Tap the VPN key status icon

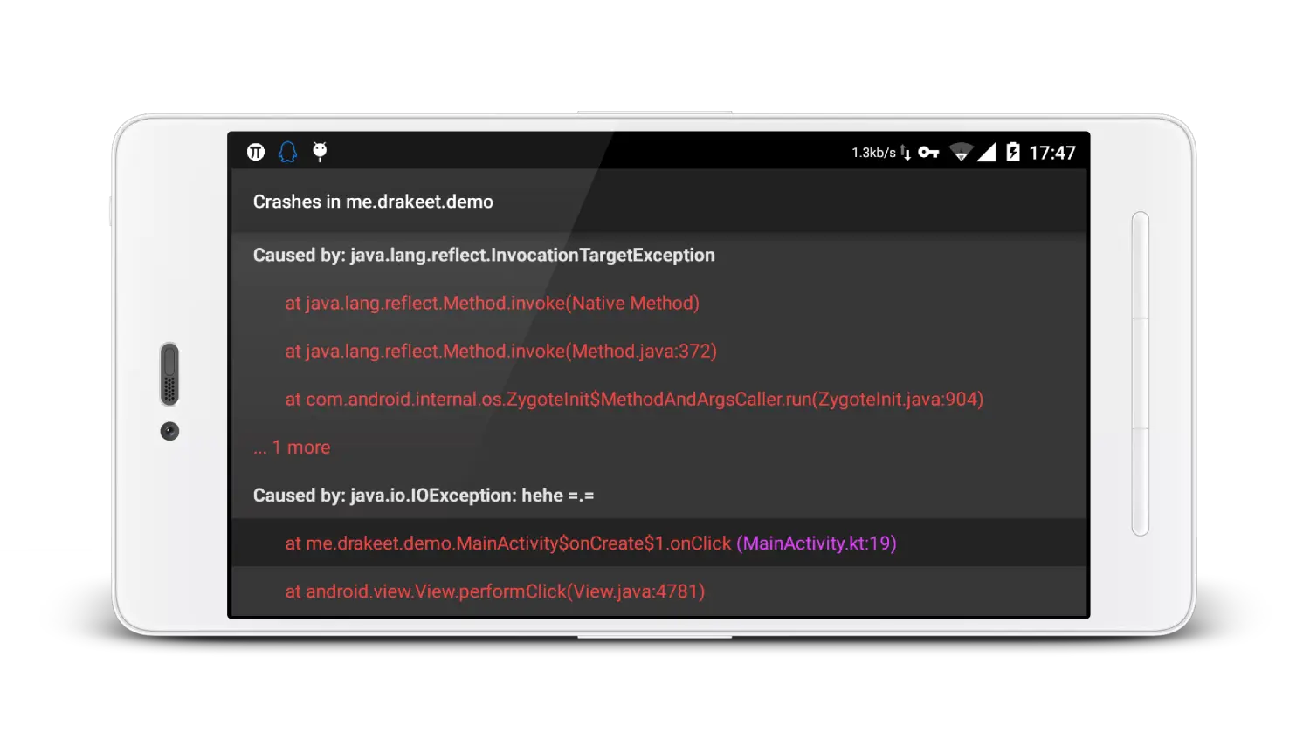click(x=928, y=153)
